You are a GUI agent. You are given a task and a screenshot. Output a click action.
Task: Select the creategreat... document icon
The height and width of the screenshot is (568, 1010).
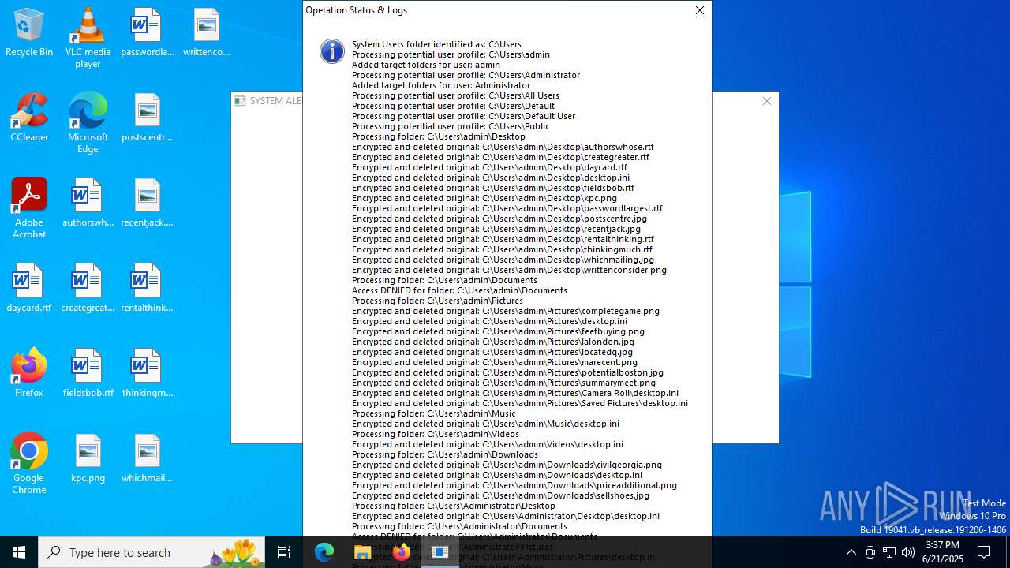(88, 288)
